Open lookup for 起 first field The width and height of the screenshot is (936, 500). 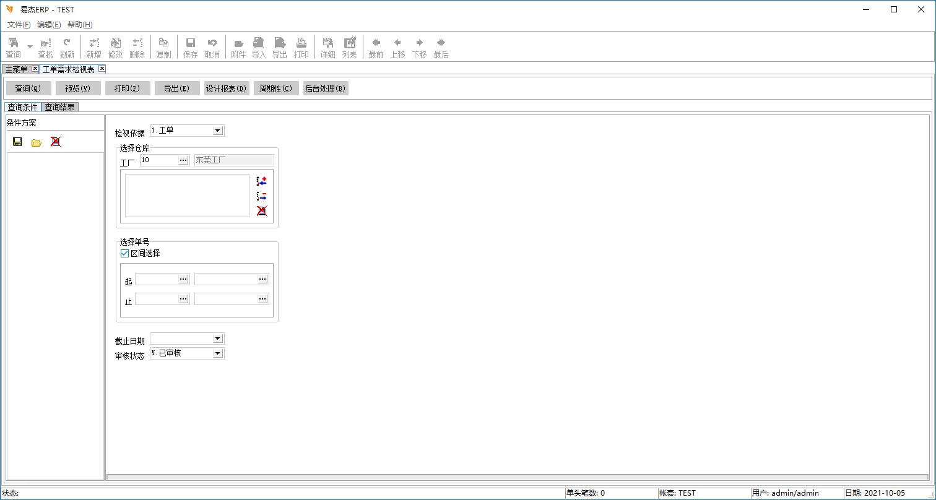tap(183, 279)
